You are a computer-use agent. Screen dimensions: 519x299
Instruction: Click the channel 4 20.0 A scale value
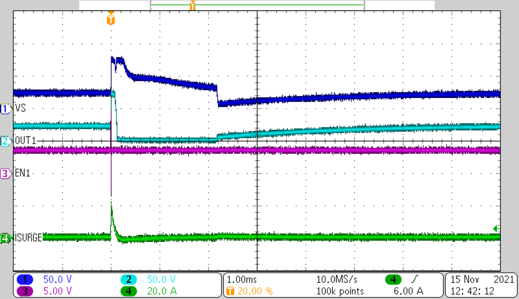(162, 291)
